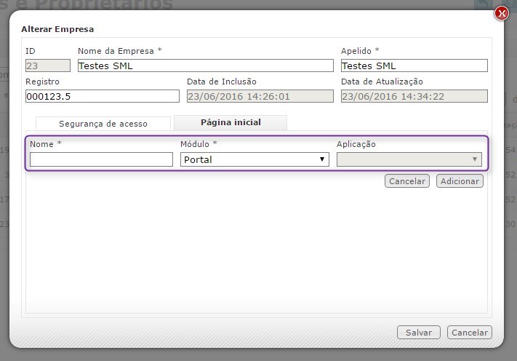This screenshot has width=517, height=361.
Task: Click the Aplicação field label
Action: [356, 144]
